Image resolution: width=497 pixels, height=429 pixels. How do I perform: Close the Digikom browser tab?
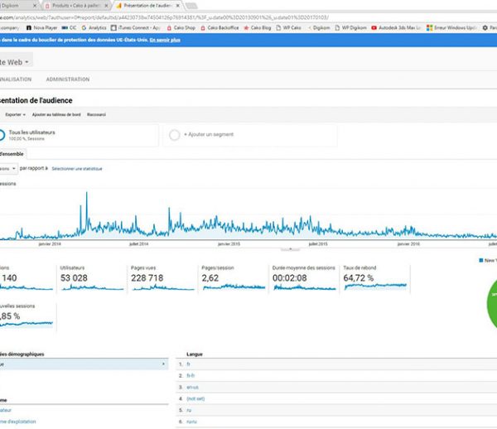(x=35, y=6)
